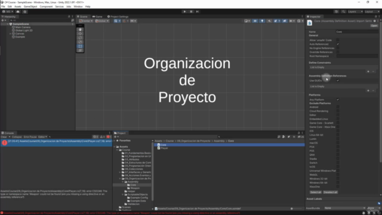Enable Override References checkbox
Screen dimensions: 382x215
(x=338, y=52)
